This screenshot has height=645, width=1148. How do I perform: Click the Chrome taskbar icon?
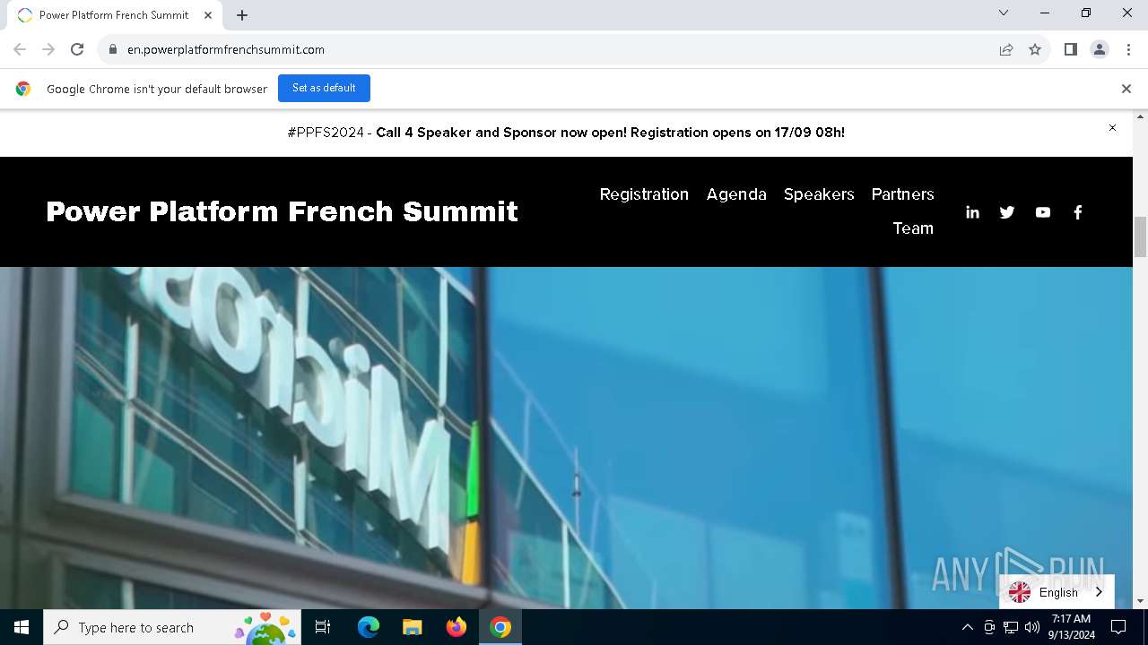[500, 627]
